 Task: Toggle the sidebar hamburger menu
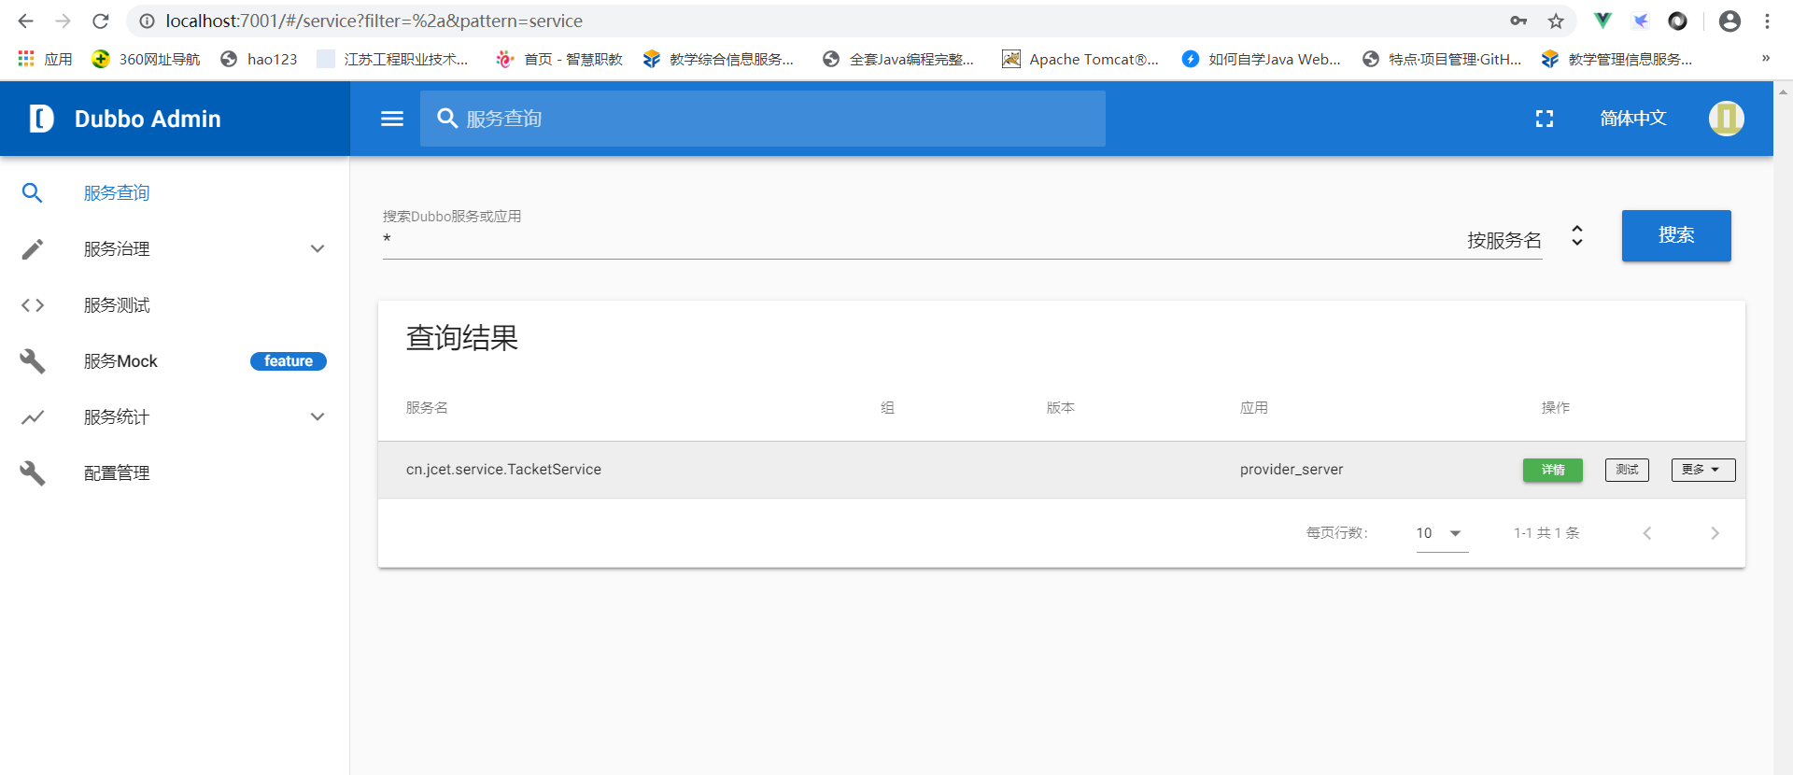click(392, 119)
